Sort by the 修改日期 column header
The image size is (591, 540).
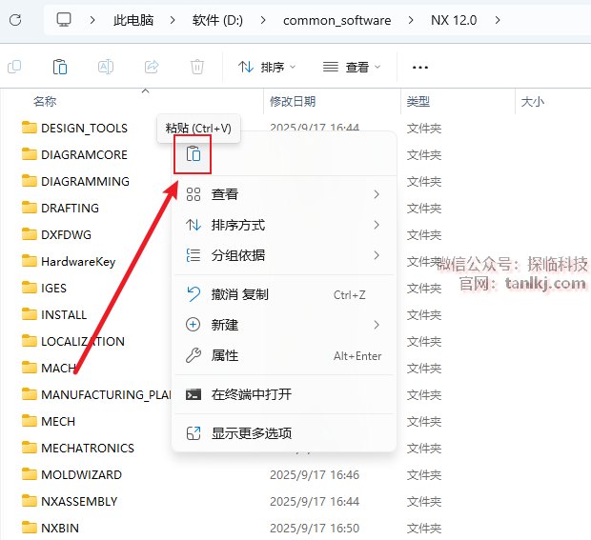[x=293, y=101]
